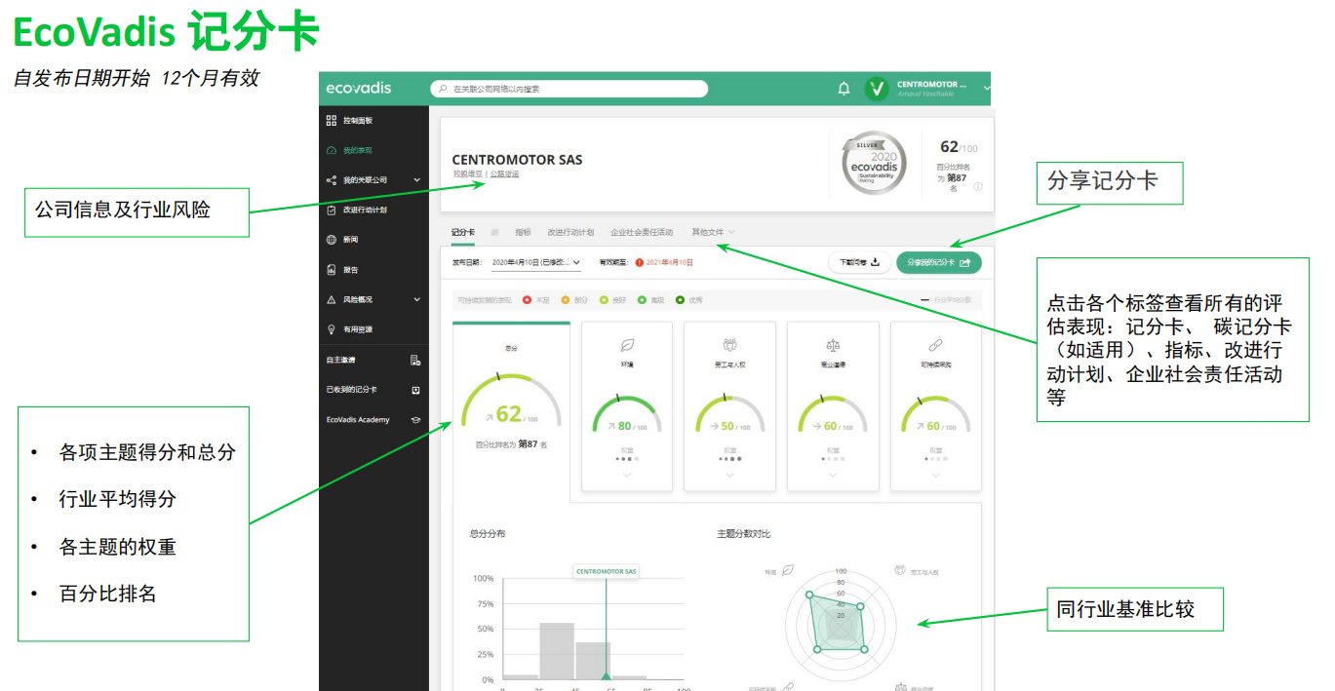Click the 分享我的记分卡 button
The width and height of the screenshot is (1335, 691).
[938, 262]
